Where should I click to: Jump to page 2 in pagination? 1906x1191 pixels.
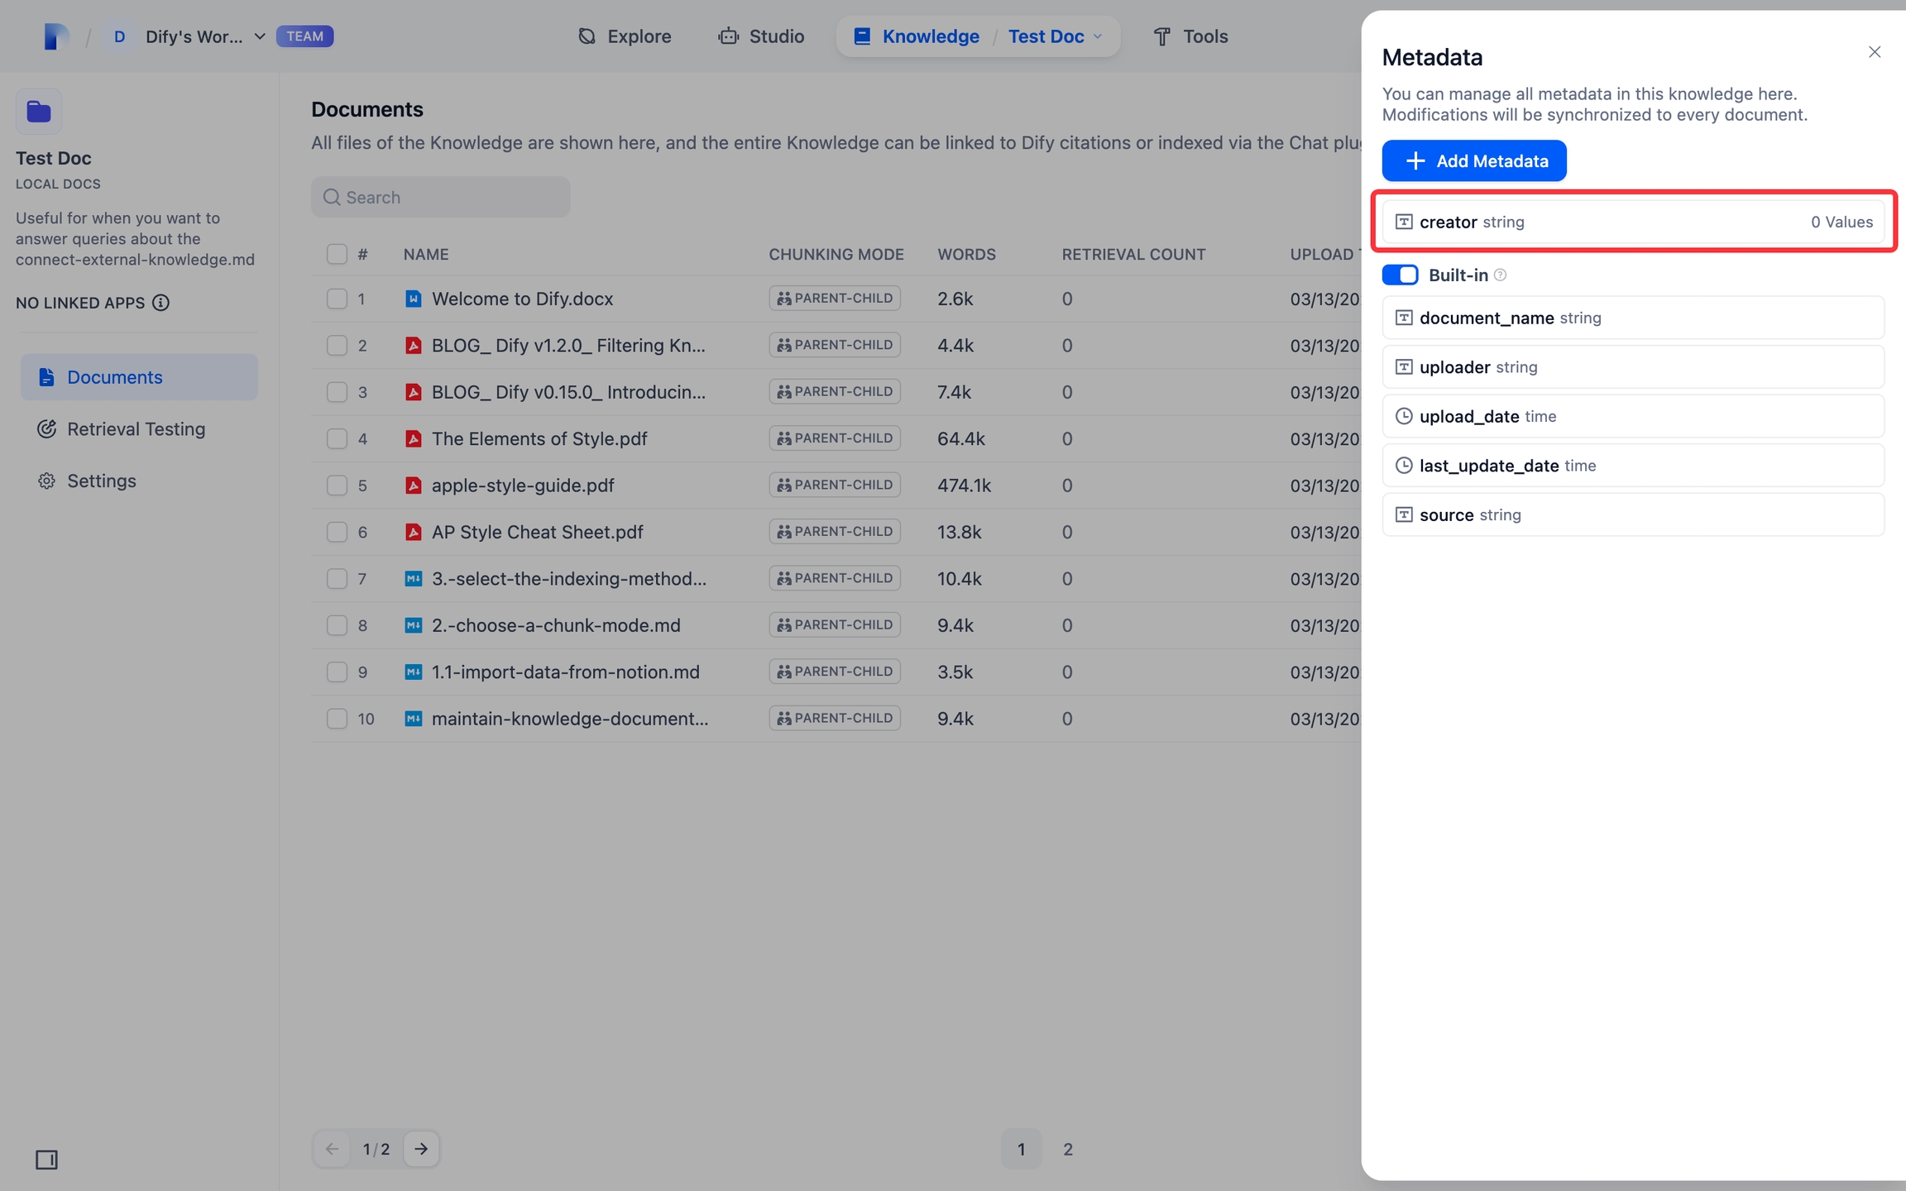pyautogui.click(x=1067, y=1149)
